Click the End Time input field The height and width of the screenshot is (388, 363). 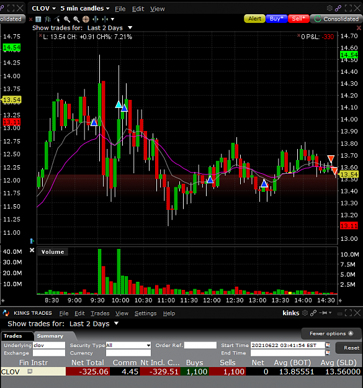287,353
